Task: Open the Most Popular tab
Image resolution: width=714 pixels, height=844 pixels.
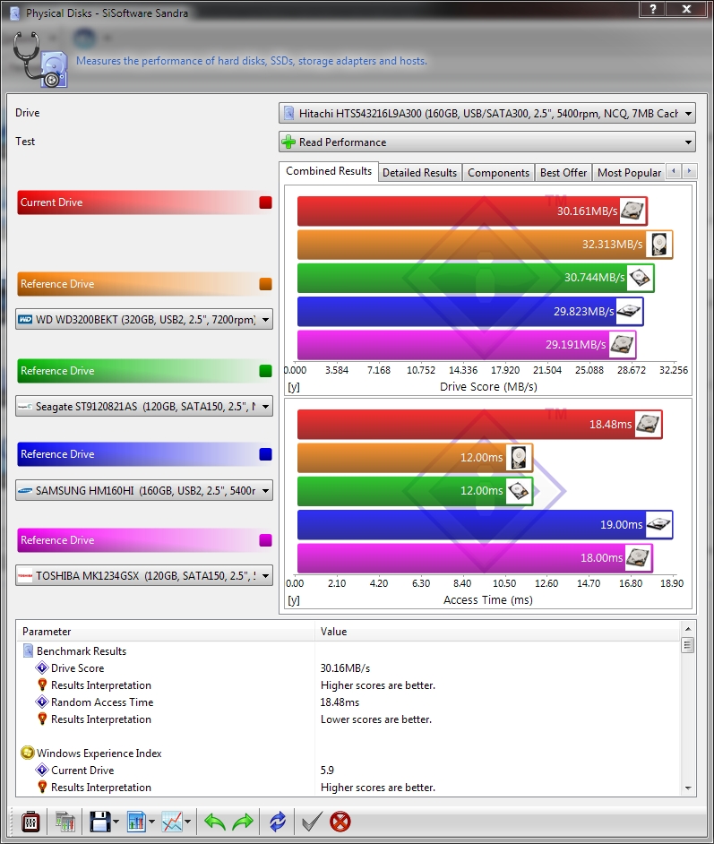Action: point(629,173)
